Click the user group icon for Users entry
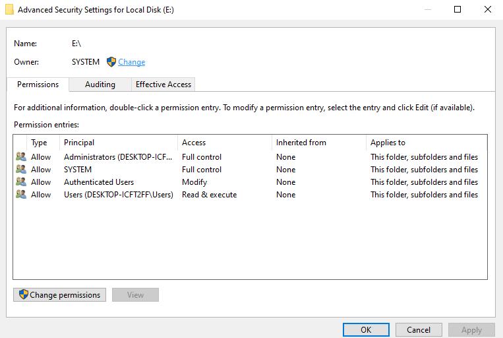The width and height of the screenshot is (503, 338). tap(21, 195)
